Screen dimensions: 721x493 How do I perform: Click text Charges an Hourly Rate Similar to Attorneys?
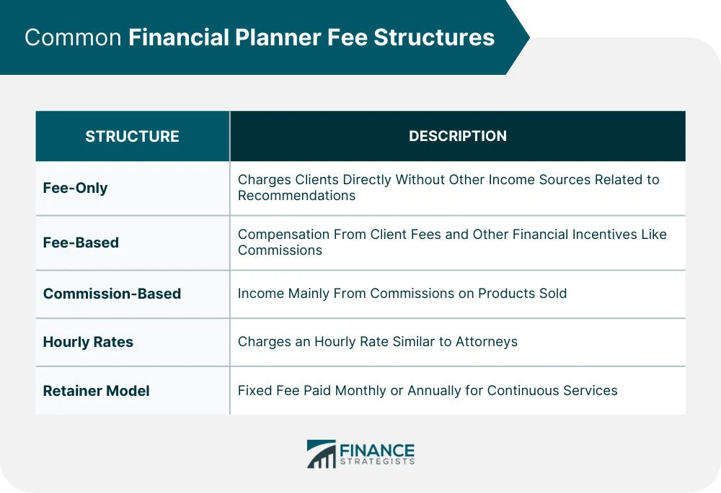click(378, 342)
